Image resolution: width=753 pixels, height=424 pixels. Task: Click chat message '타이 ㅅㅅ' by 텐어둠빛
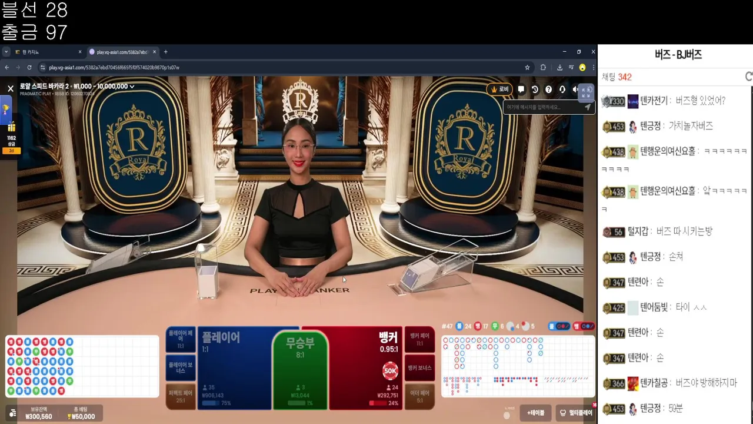coord(691,307)
